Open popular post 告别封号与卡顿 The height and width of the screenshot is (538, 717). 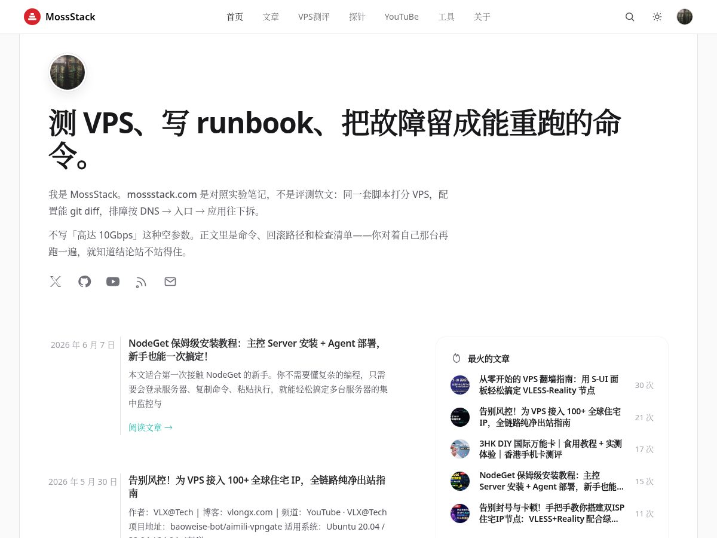coord(551,513)
